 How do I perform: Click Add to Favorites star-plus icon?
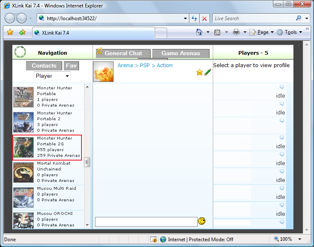coord(22,32)
